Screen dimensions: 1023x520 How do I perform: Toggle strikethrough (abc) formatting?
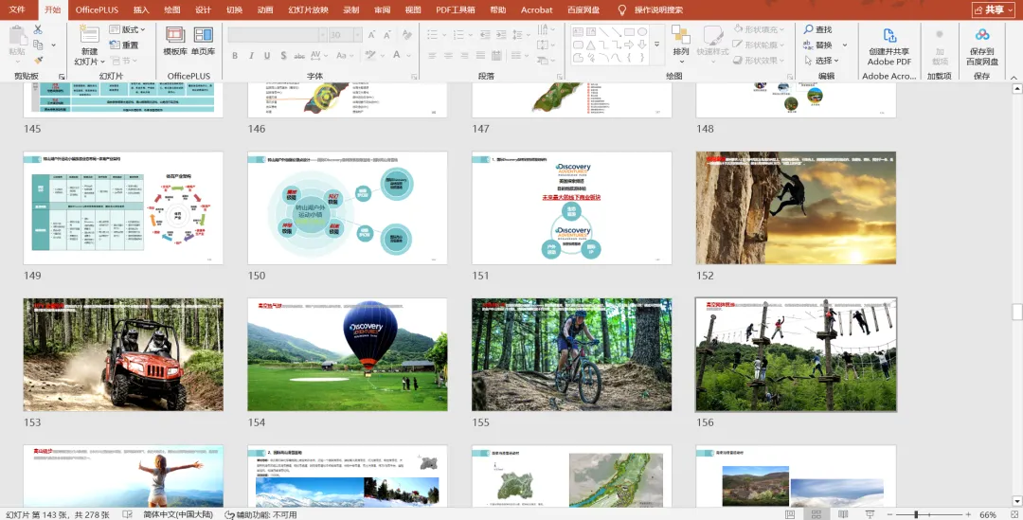[299, 56]
